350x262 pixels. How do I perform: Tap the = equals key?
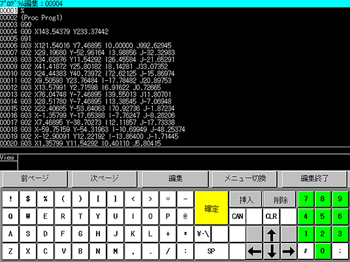point(168,199)
